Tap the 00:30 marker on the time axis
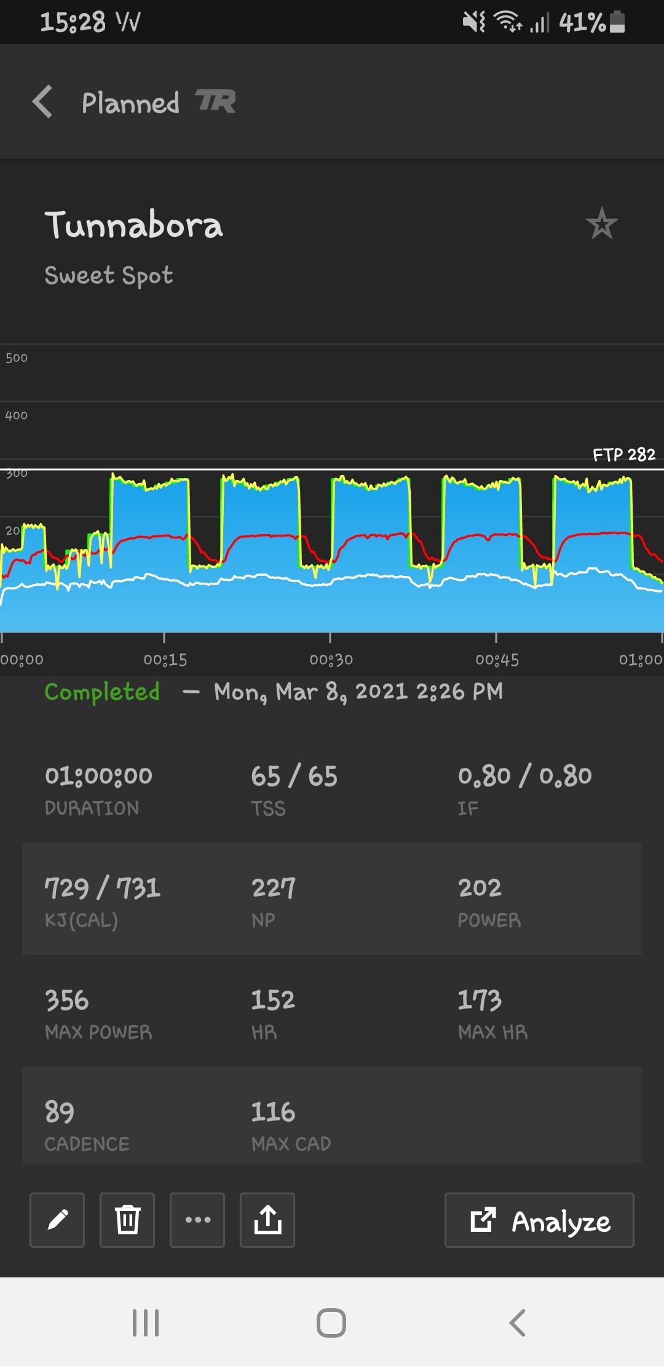This screenshot has width=664, height=1366. (331, 660)
